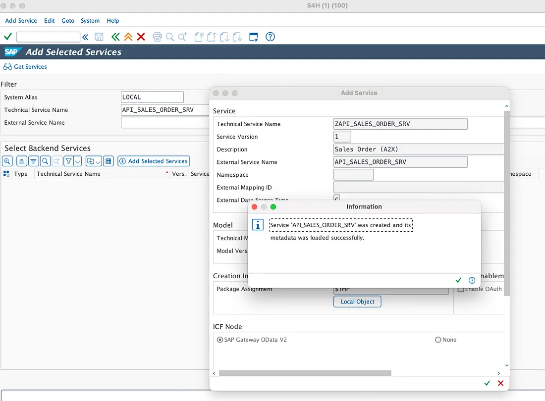Click the Get Services button
The image size is (545, 401).
(x=25, y=67)
